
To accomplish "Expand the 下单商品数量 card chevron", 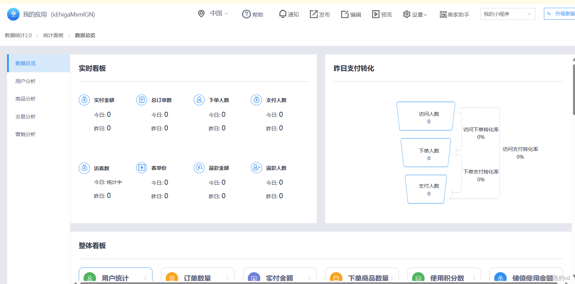I will click(x=392, y=278).
